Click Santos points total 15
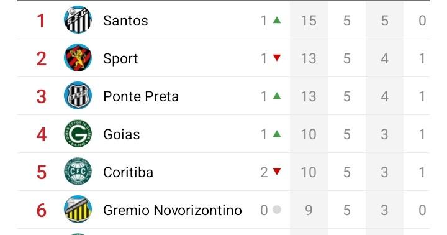Viewport: 447px width, 235px height. 309,21
